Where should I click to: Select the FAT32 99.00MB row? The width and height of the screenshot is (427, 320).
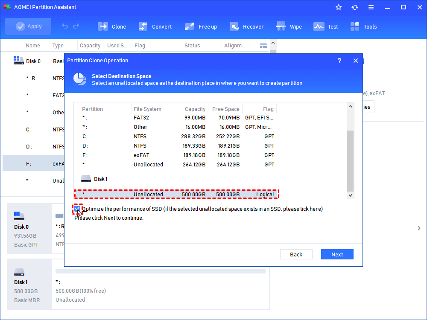(x=176, y=118)
